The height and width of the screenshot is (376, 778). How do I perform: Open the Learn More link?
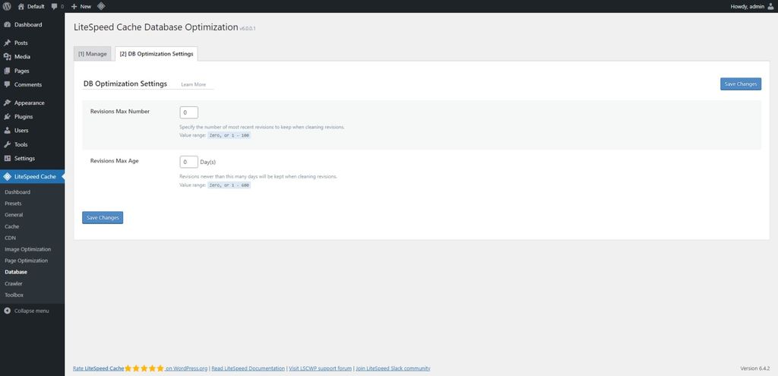(193, 84)
